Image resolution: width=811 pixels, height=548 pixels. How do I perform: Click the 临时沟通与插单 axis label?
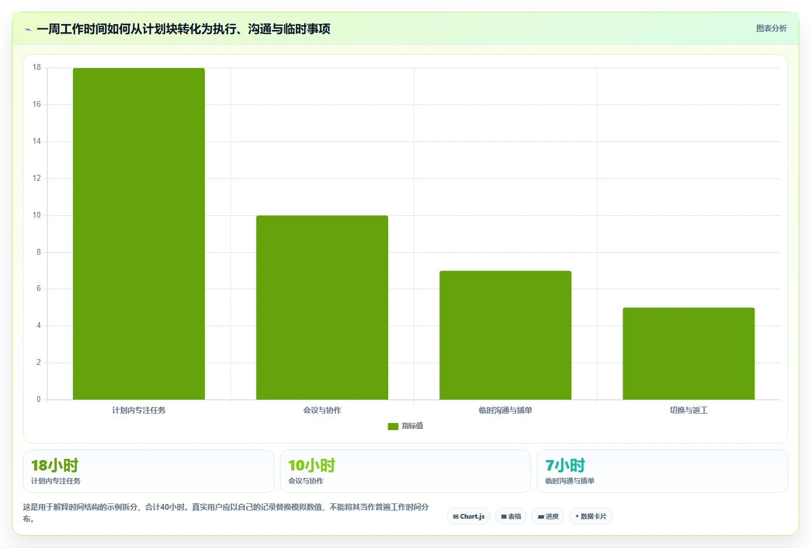505,410
